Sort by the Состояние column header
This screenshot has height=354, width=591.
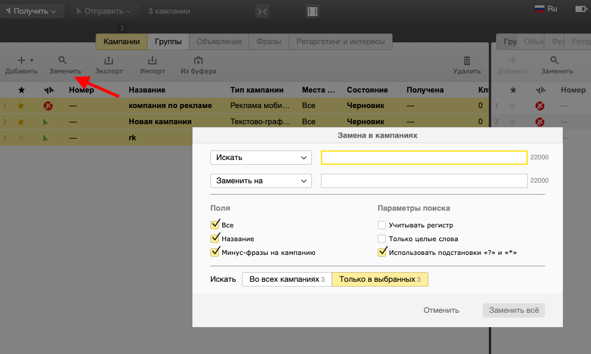[367, 90]
